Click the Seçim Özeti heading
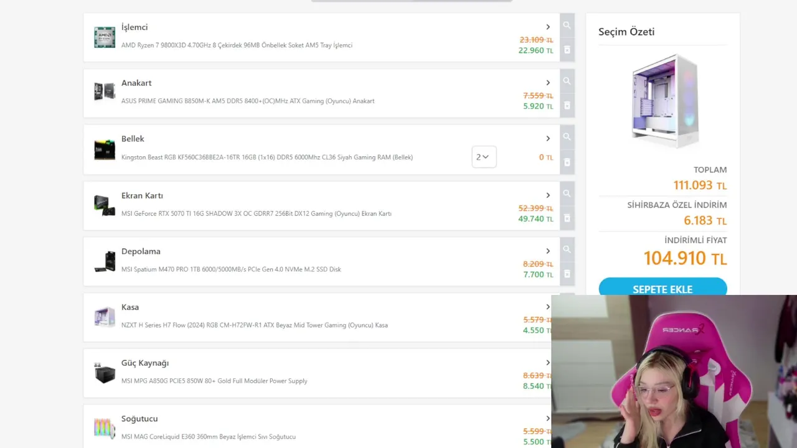 pos(626,32)
